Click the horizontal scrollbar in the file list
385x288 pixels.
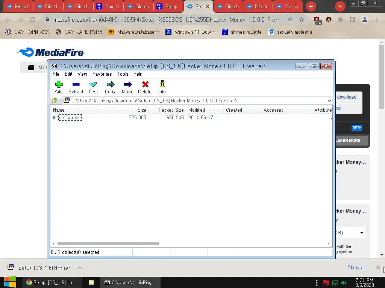108,243
